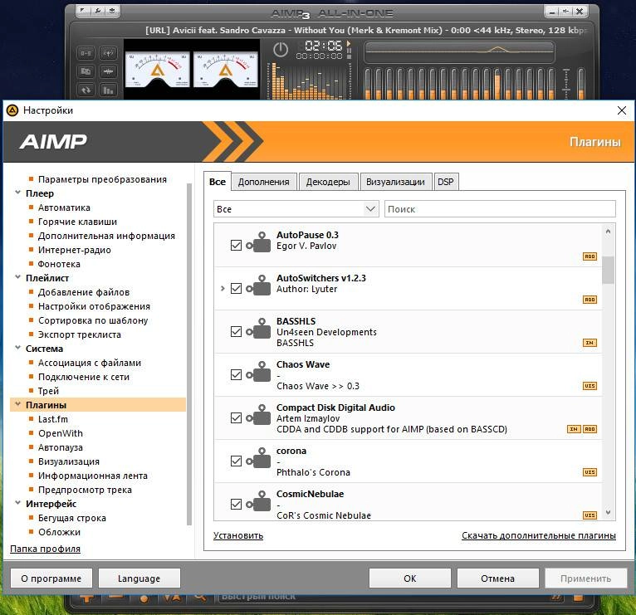Click the left analog VU meter visualization

coord(158,70)
